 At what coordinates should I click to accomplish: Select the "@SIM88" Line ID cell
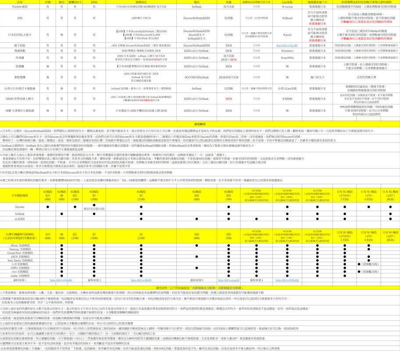coord(287,99)
